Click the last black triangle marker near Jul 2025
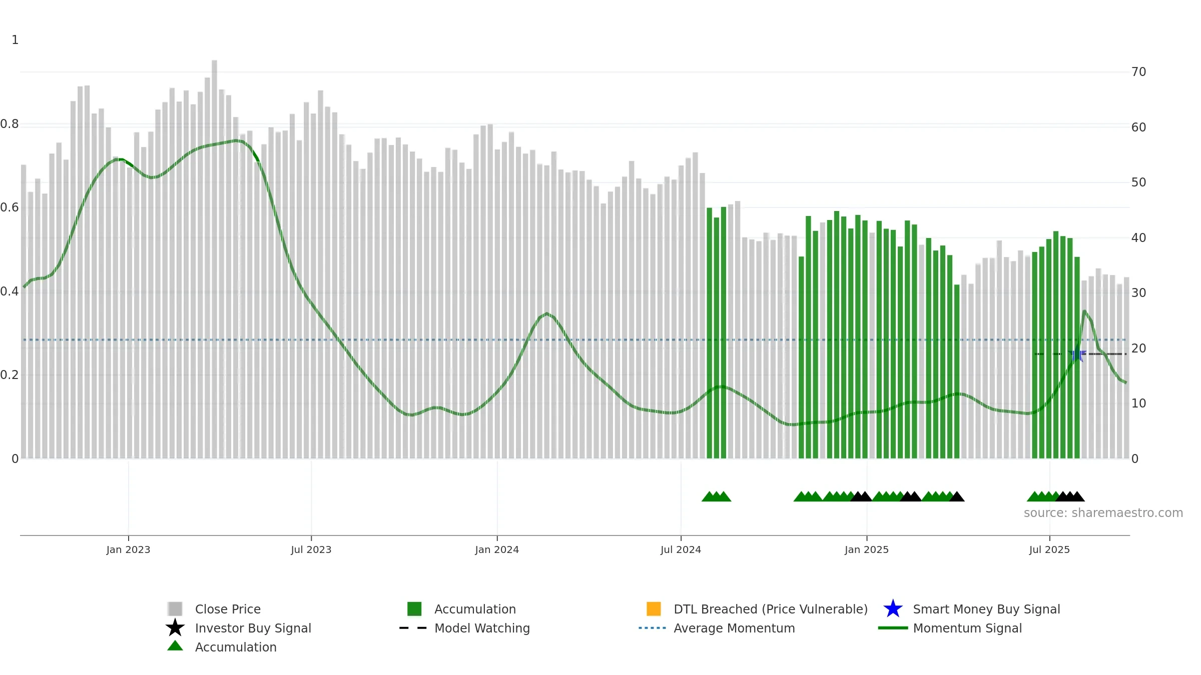Image resolution: width=1201 pixels, height=675 pixels. point(1077,496)
